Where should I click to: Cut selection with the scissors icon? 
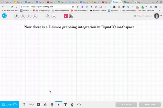pos(29,16)
